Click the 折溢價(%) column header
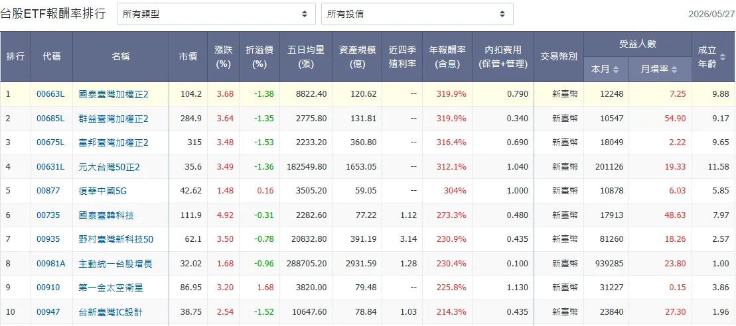 pos(259,57)
